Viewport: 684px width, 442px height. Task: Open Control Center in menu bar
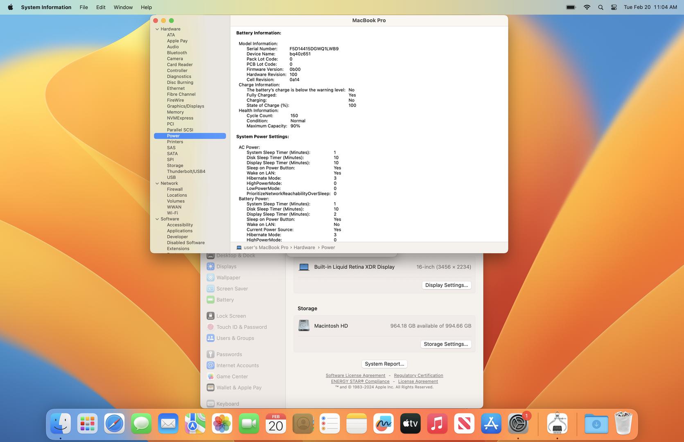(614, 7)
